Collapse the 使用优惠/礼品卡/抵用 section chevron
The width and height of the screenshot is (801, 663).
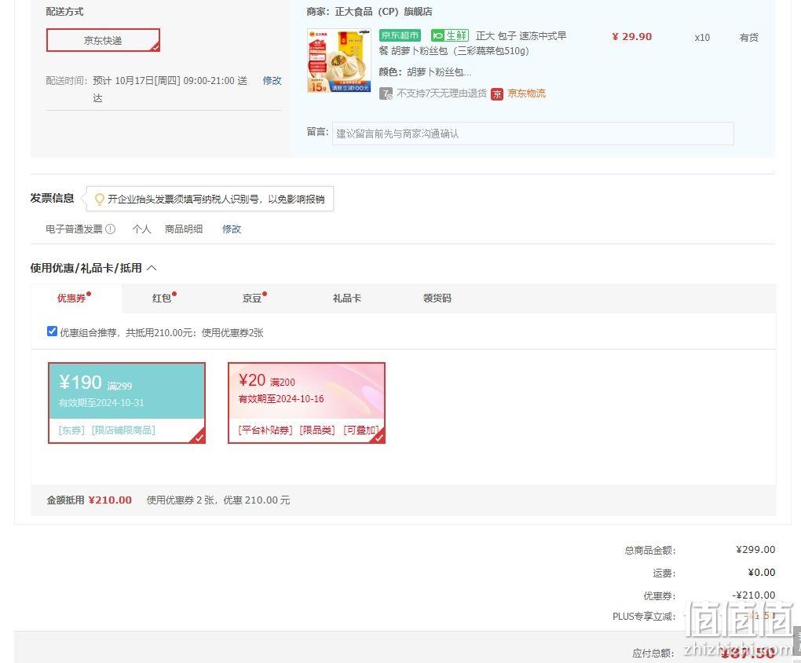[x=152, y=268]
